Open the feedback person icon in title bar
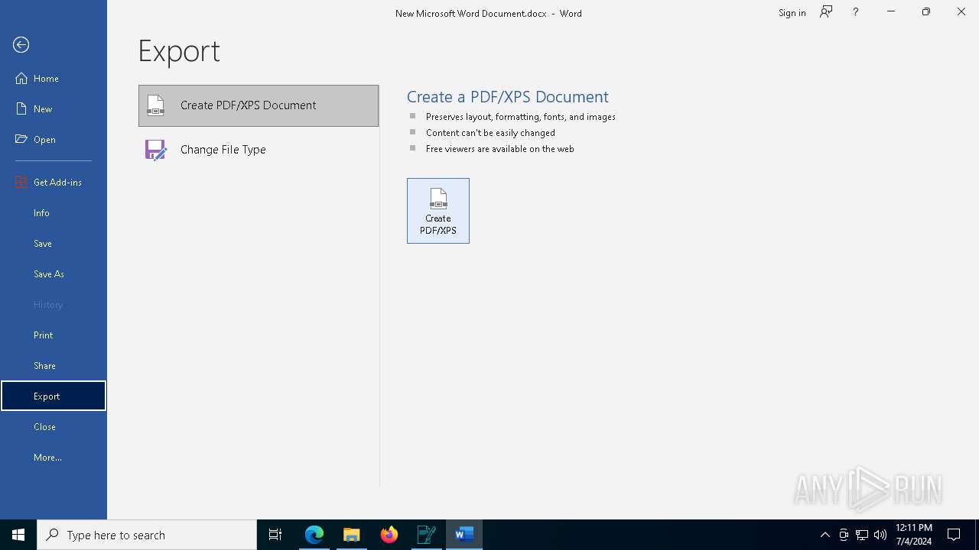The height and width of the screenshot is (550, 979). point(826,12)
